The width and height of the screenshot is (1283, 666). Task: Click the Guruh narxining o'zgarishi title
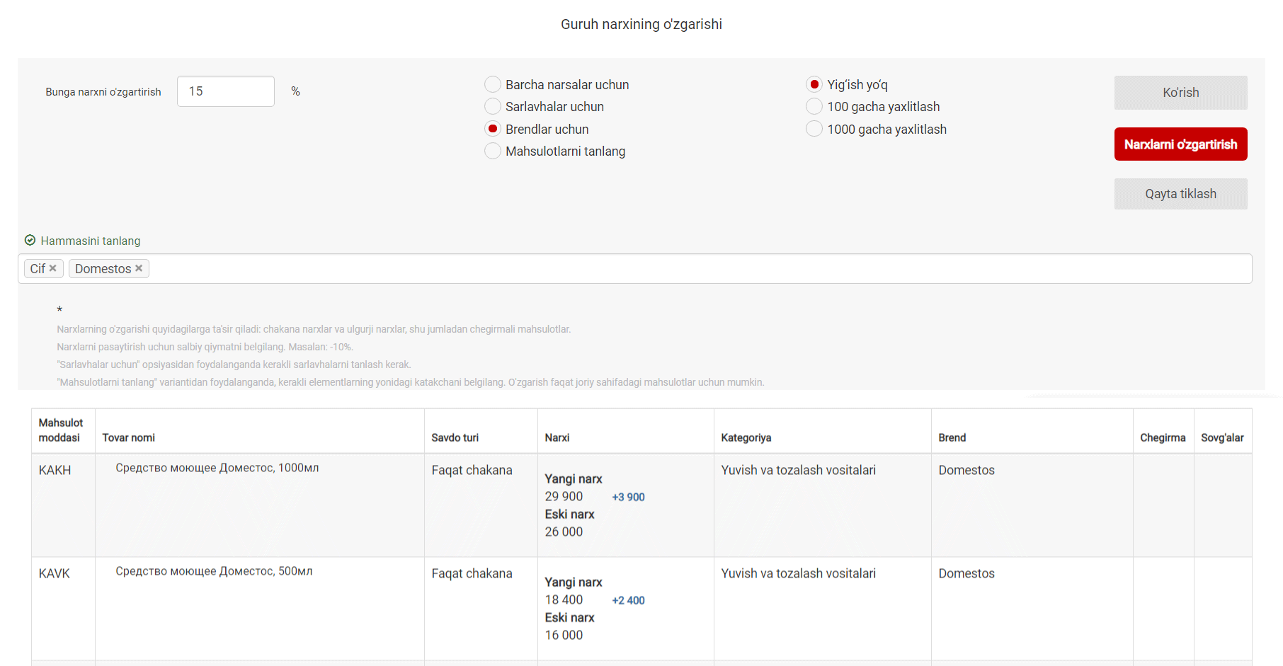(x=641, y=24)
